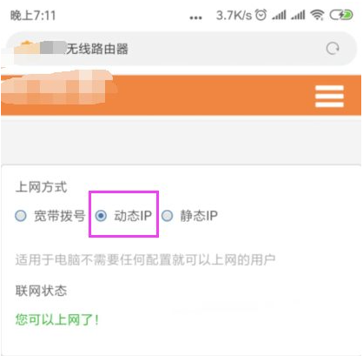Screen dimensions: 363x356
Task: Click the blurred router logo in header
Action: point(58,87)
